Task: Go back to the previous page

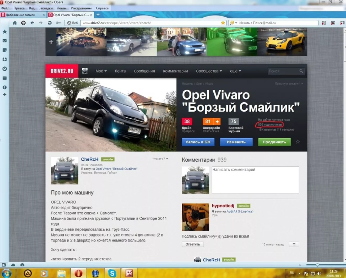Action: click(x=32, y=23)
